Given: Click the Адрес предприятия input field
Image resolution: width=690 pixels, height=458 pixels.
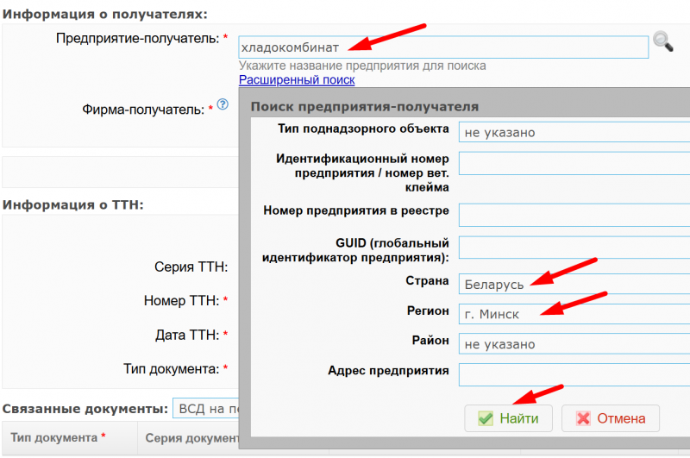Looking at the screenshot, I should [574, 374].
